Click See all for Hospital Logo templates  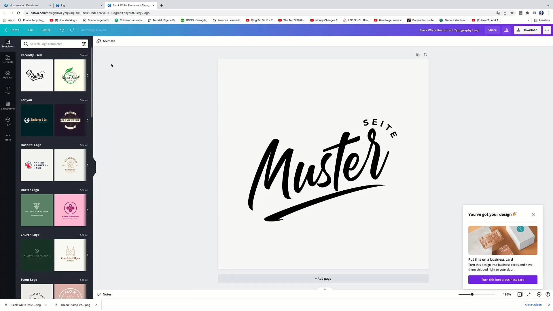[x=84, y=145]
